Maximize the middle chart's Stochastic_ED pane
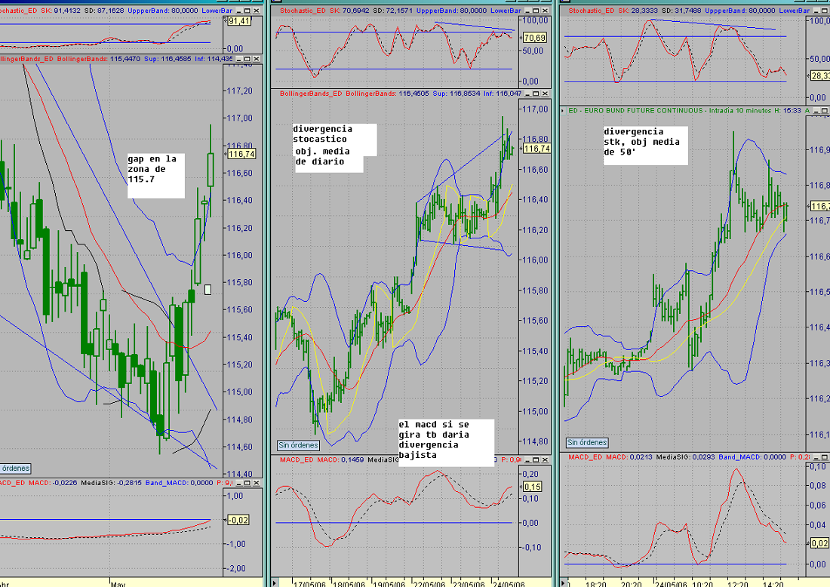 pos(536,11)
